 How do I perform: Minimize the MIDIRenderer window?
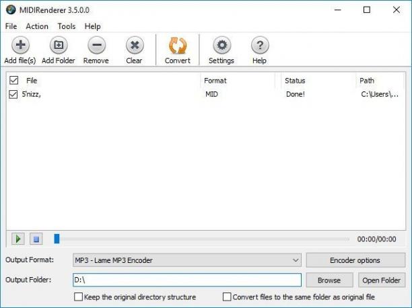(x=338, y=10)
